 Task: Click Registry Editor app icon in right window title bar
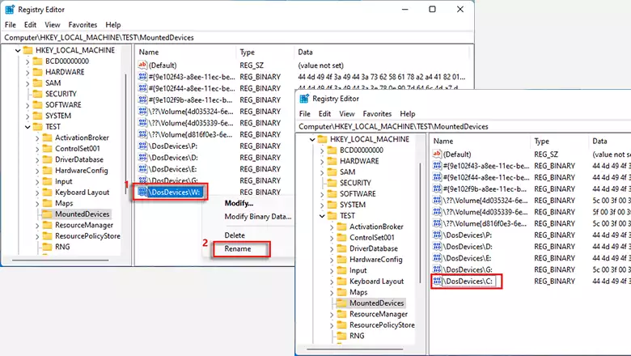(305, 99)
